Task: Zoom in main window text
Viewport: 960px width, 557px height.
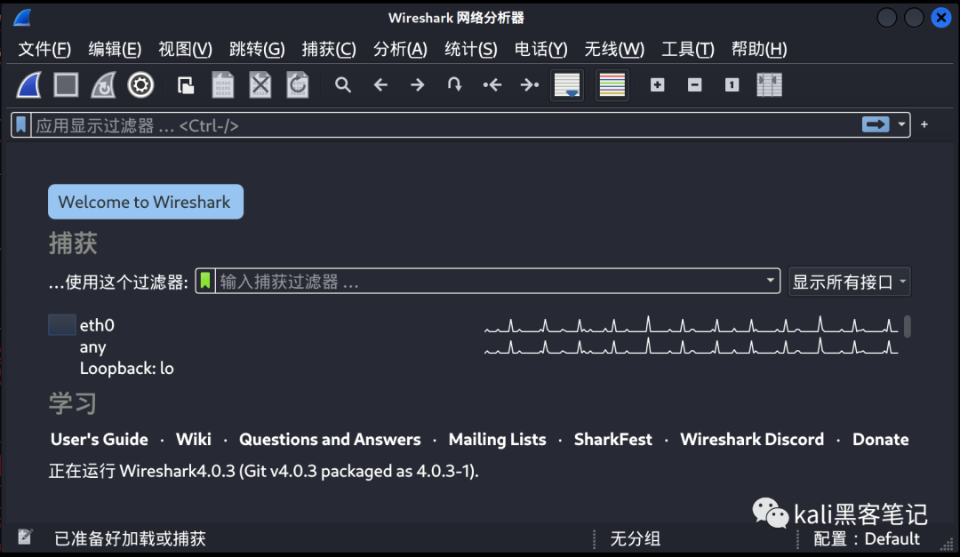Action: tap(658, 85)
